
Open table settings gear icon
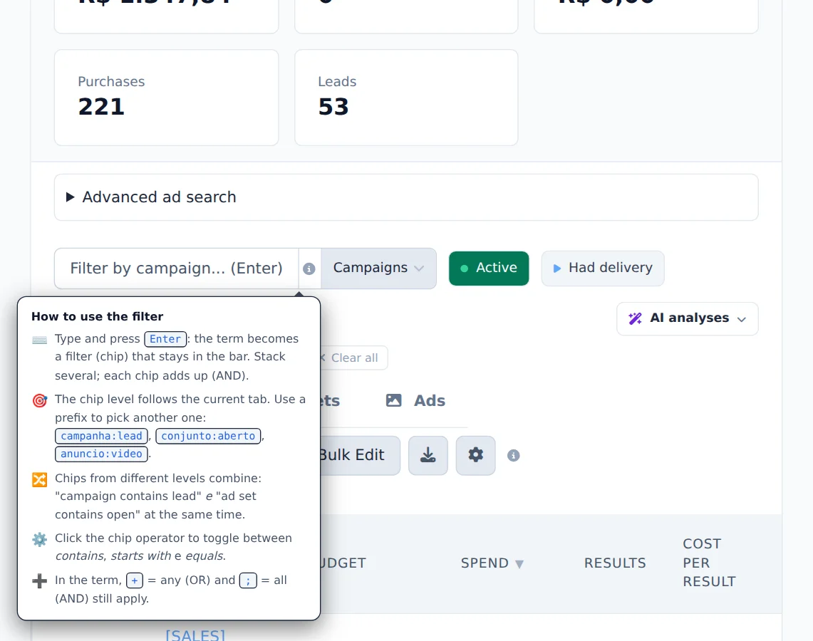[x=475, y=456]
